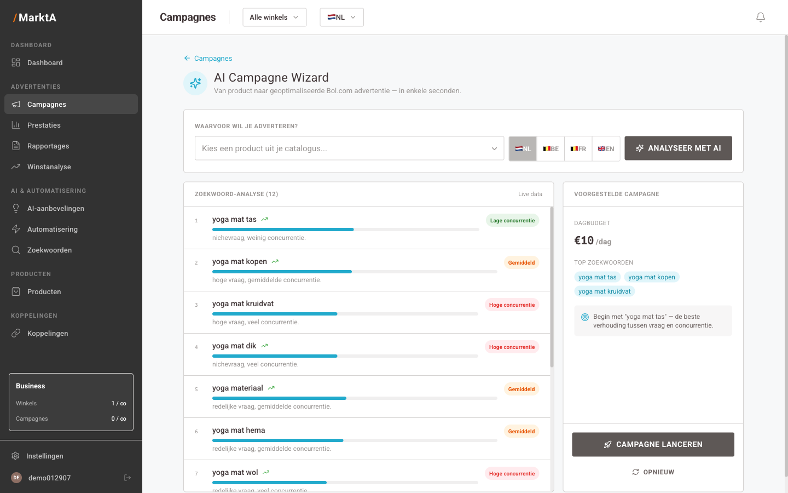Click Hoge concurrentie badge on yoga mat dik
Viewport: 788px width, 493px height.
[x=512, y=347]
